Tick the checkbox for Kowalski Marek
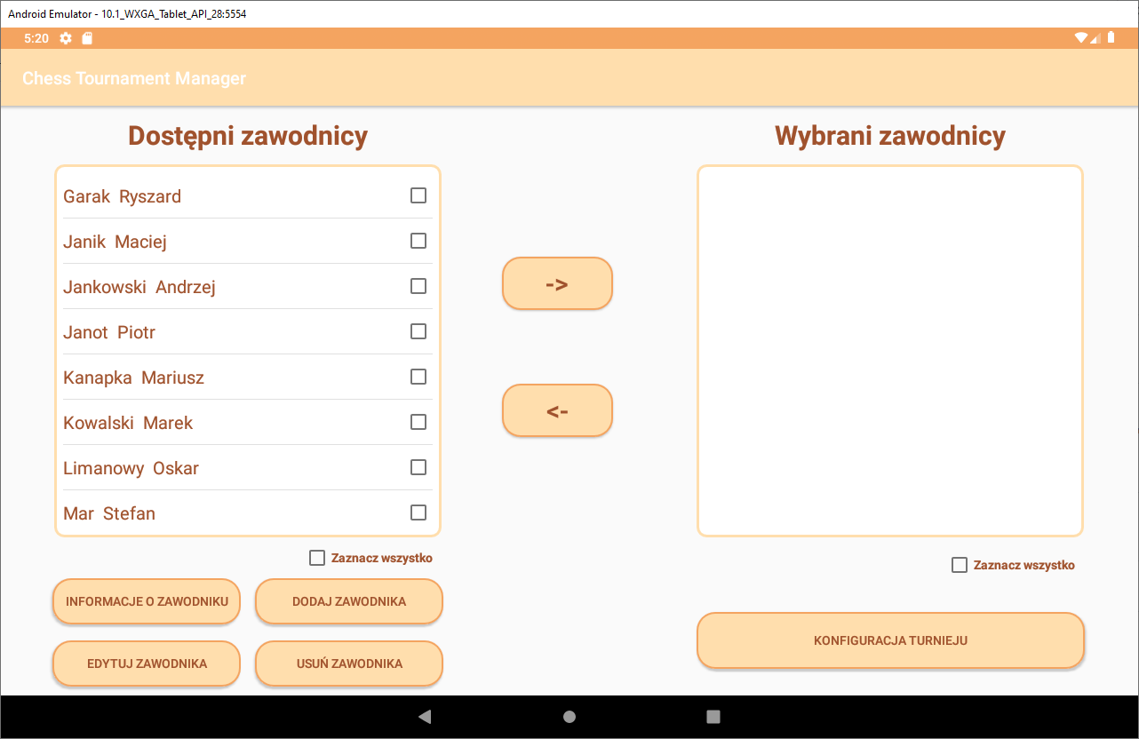 (418, 422)
